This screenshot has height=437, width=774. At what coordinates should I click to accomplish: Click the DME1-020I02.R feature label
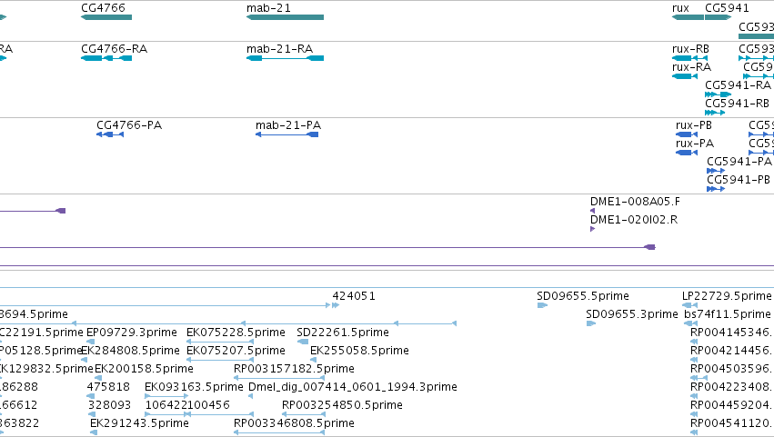point(634,220)
